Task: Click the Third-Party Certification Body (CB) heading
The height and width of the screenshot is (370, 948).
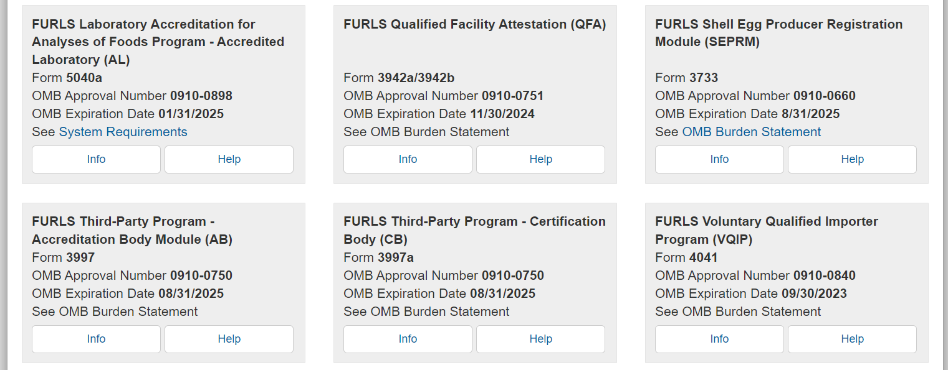Action: (474, 230)
